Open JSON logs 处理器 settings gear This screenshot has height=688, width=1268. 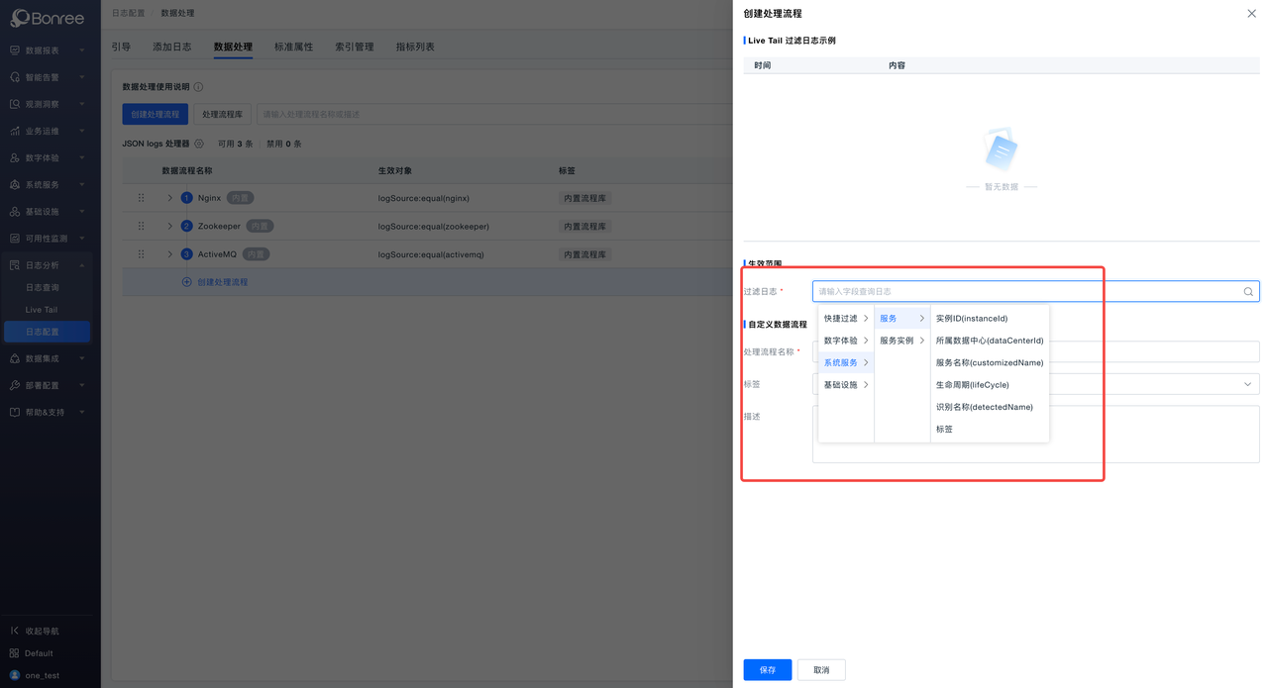[199, 145]
